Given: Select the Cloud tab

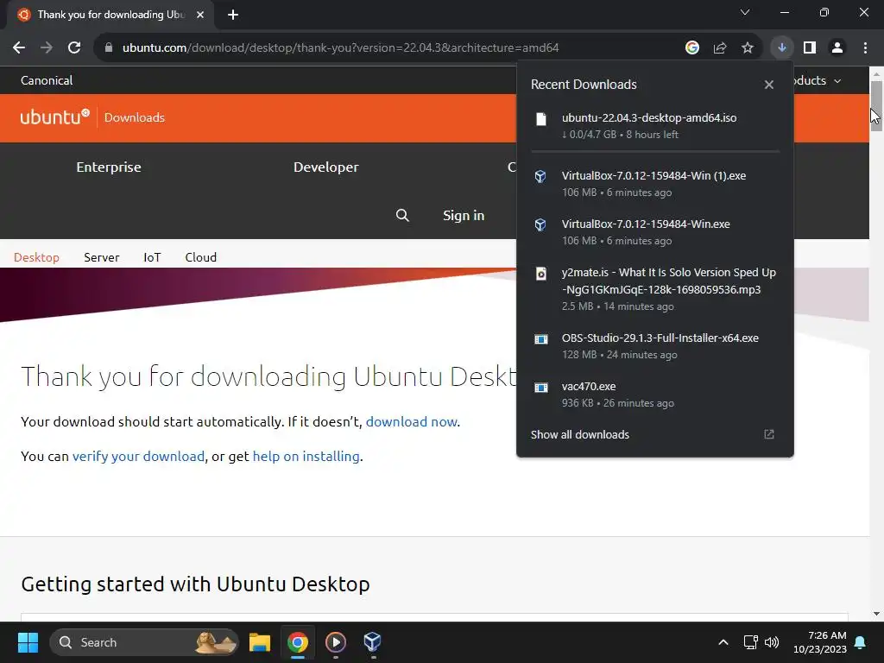Looking at the screenshot, I should tap(200, 257).
